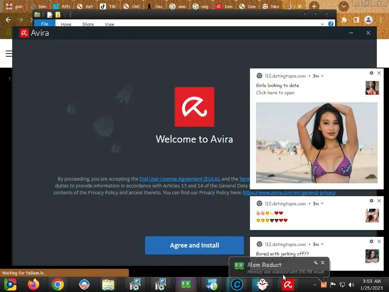Open settings gear on the 'Girls looking to date' notification
Viewport: 389px width, 292px height.
372,73
